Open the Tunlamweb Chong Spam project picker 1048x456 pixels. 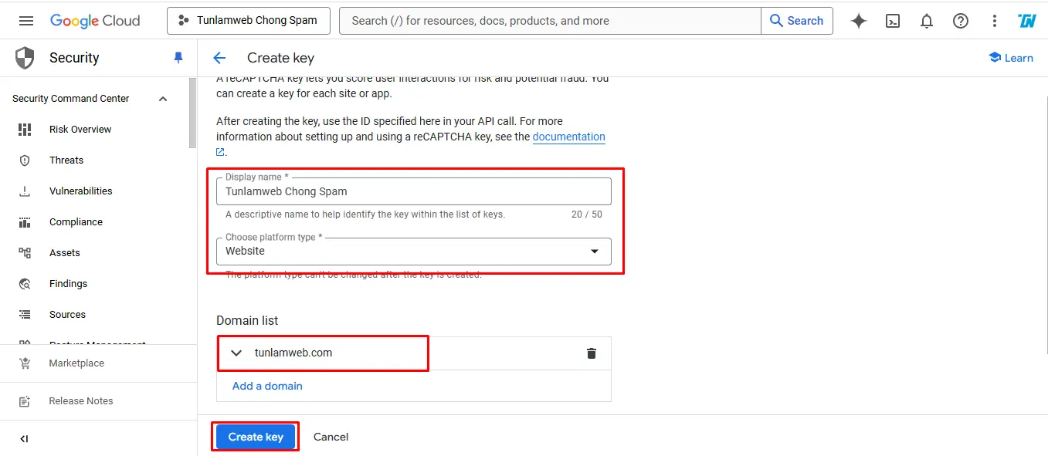(x=248, y=21)
